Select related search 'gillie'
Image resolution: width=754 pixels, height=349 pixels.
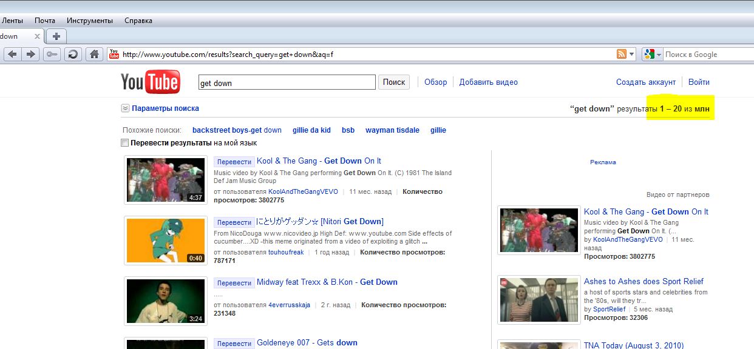[x=438, y=130]
